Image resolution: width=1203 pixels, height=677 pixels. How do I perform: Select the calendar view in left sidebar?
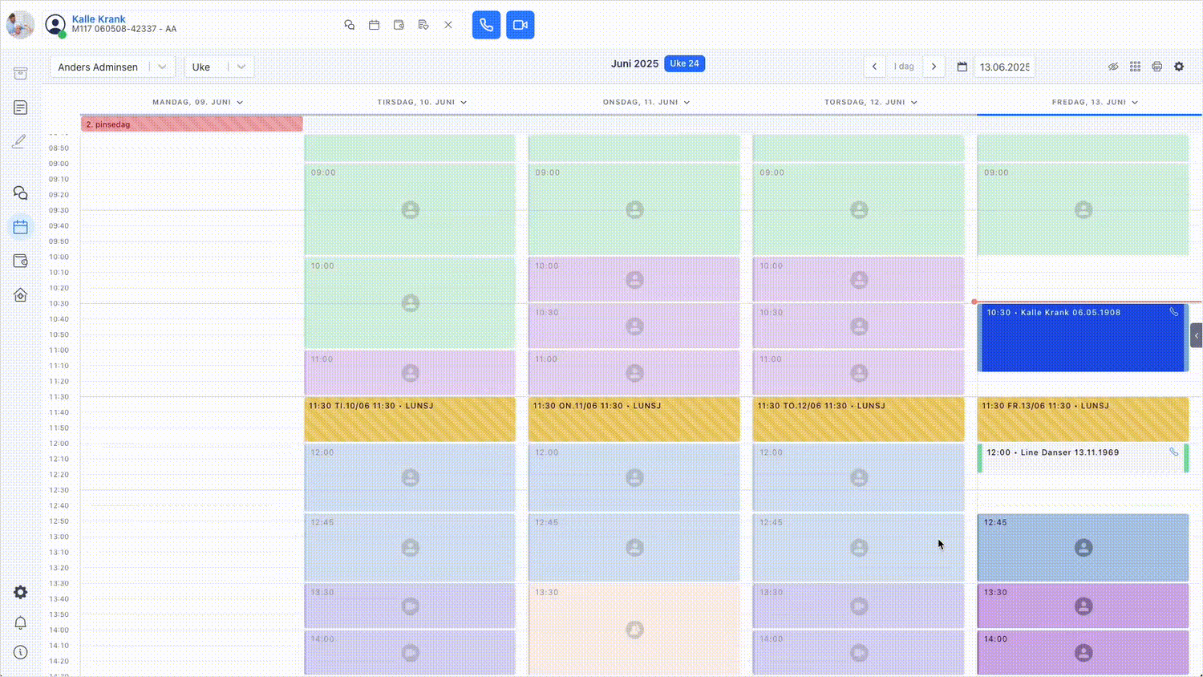[21, 228]
